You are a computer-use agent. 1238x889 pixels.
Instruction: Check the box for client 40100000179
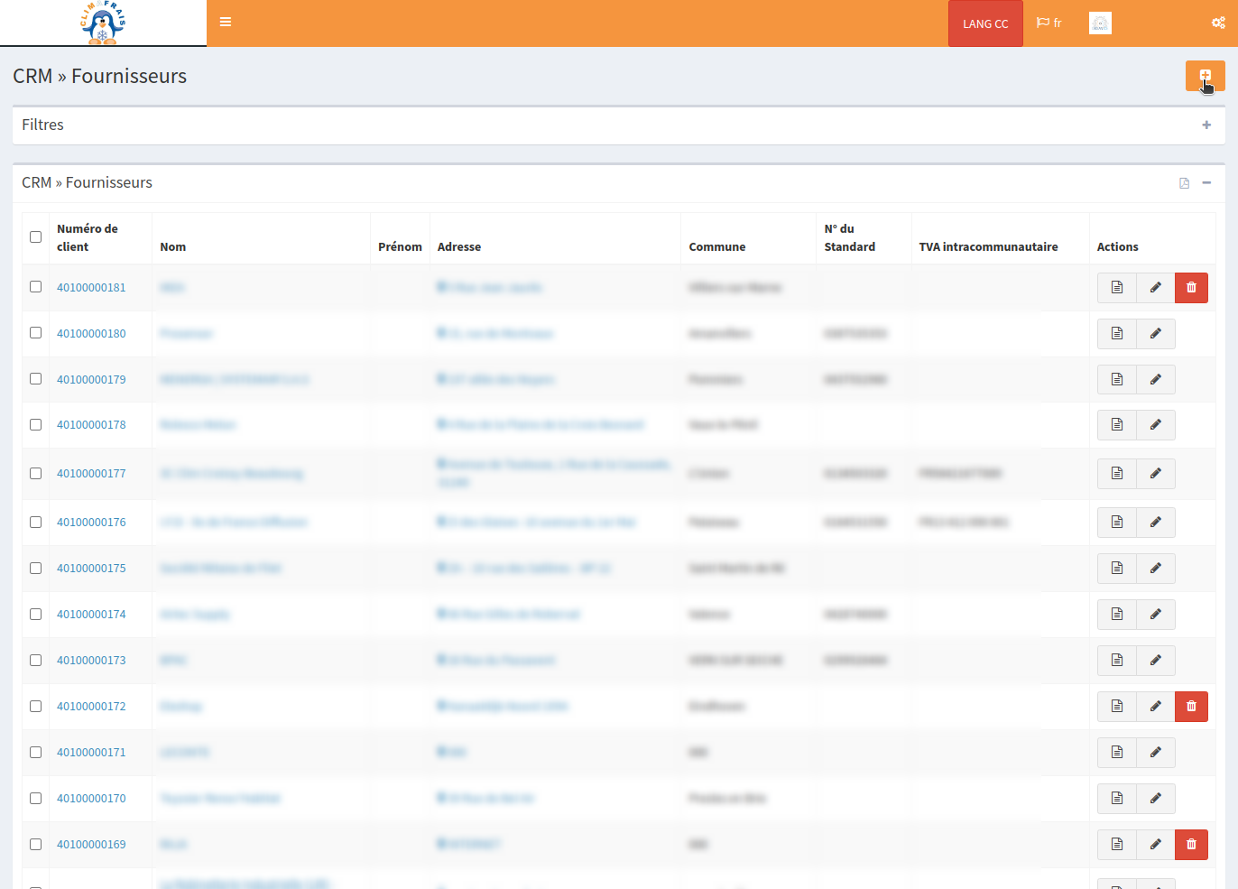point(35,379)
